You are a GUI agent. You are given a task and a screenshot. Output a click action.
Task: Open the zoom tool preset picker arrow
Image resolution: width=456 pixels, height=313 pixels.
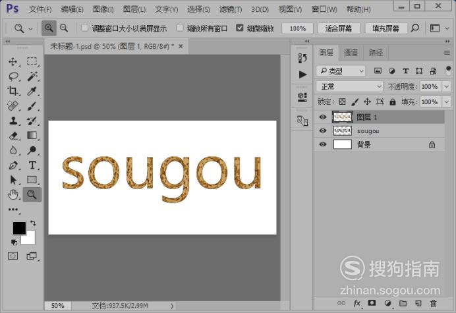pyautogui.click(x=30, y=28)
